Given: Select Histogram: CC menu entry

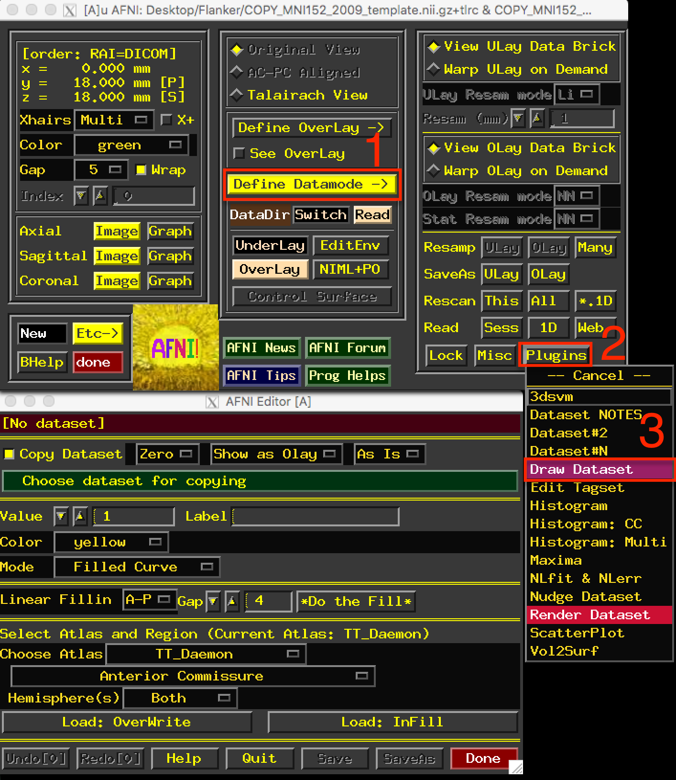Looking at the screenshot, I should click(599, 524).
